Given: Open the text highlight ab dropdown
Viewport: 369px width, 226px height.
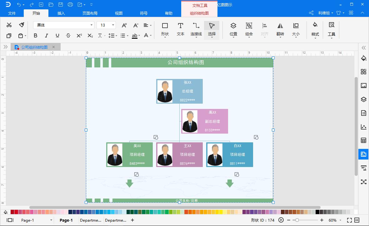Looking at the screenshot, I should coord(136,36).
